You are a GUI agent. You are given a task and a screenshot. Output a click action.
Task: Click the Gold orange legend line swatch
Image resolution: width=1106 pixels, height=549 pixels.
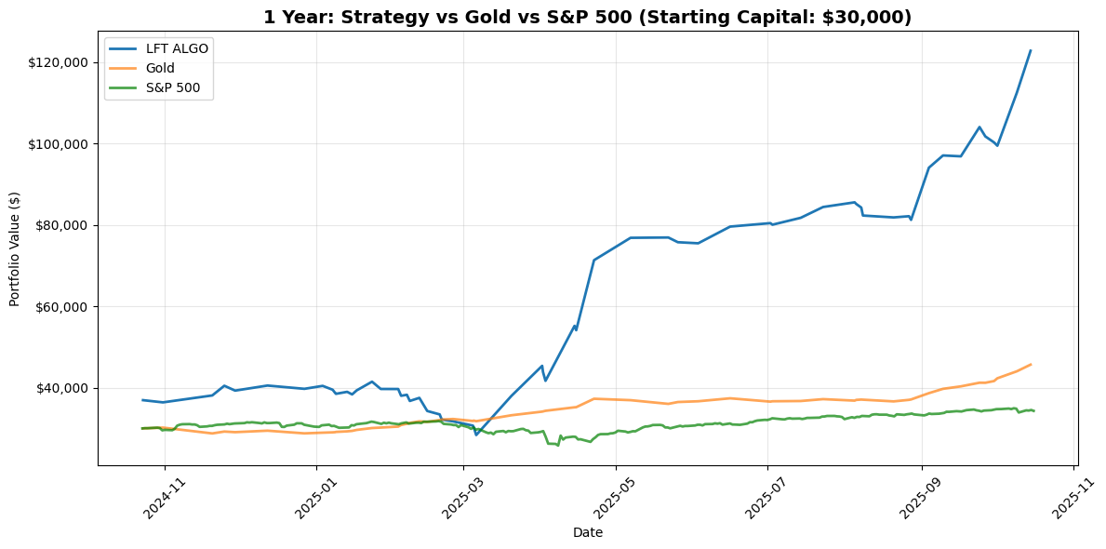[126, 69]
